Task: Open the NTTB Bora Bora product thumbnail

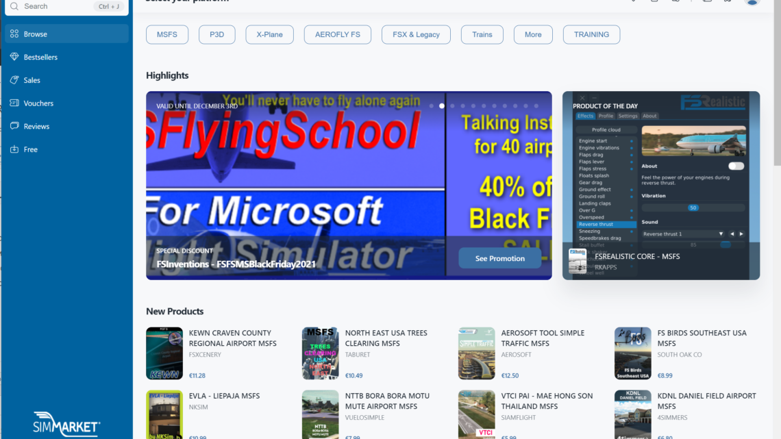Action: click(320, 414)
